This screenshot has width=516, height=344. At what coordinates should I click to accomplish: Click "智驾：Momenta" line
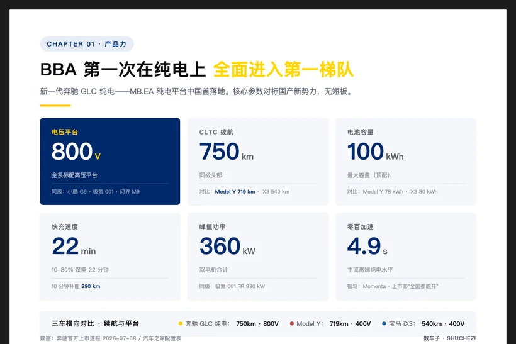[x=393, y=286]
